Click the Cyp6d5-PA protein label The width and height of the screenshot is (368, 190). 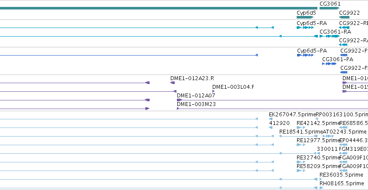(x=312, y=51)
